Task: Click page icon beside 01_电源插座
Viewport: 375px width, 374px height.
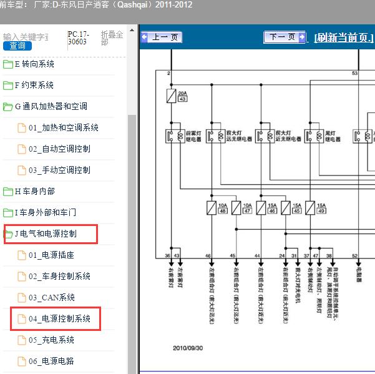Action: click(22, 255)
